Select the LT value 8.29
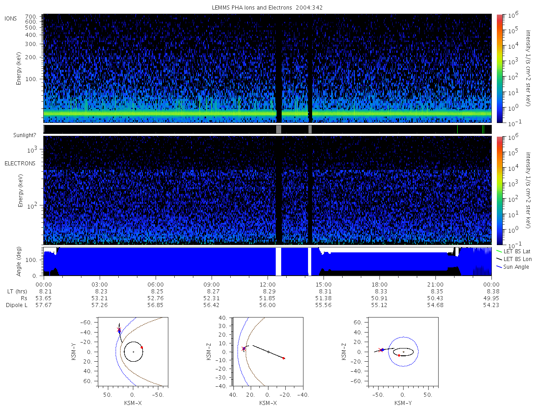 269,292
